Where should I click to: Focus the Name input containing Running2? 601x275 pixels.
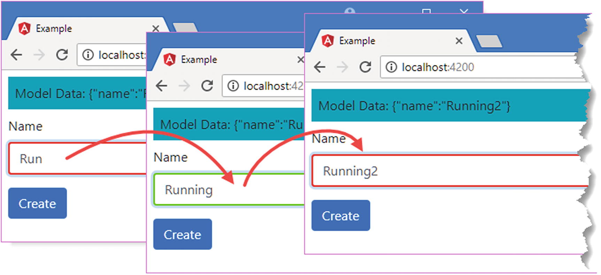tap(449, 171)
